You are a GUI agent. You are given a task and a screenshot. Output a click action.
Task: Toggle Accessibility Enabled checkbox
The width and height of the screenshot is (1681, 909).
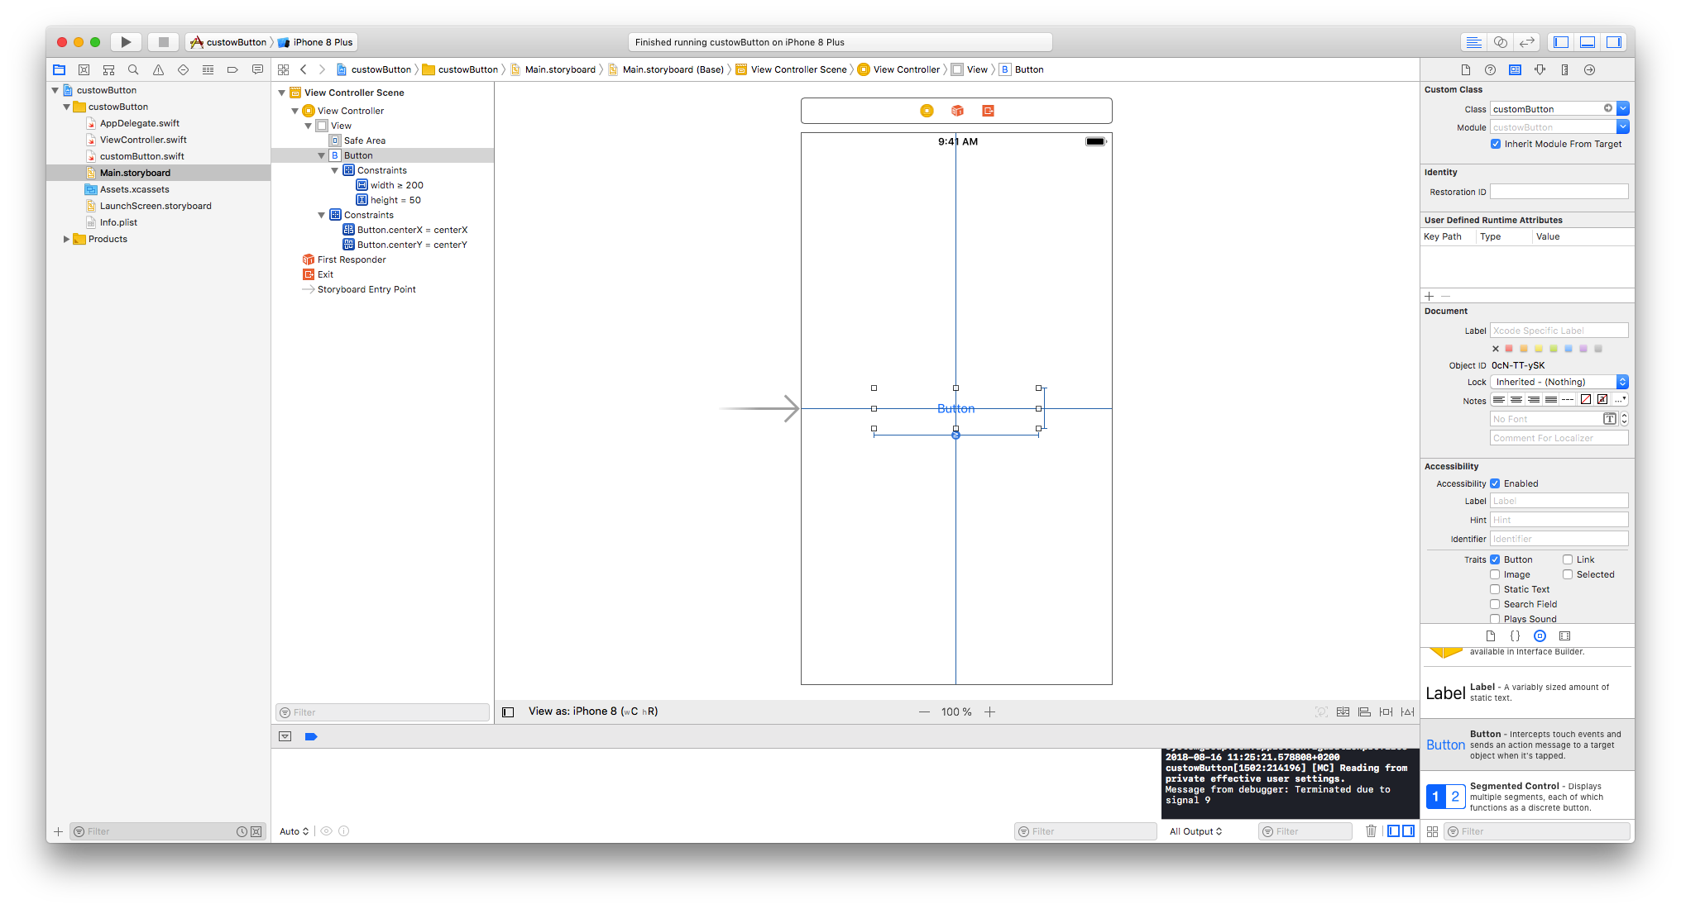(1495, 484)
